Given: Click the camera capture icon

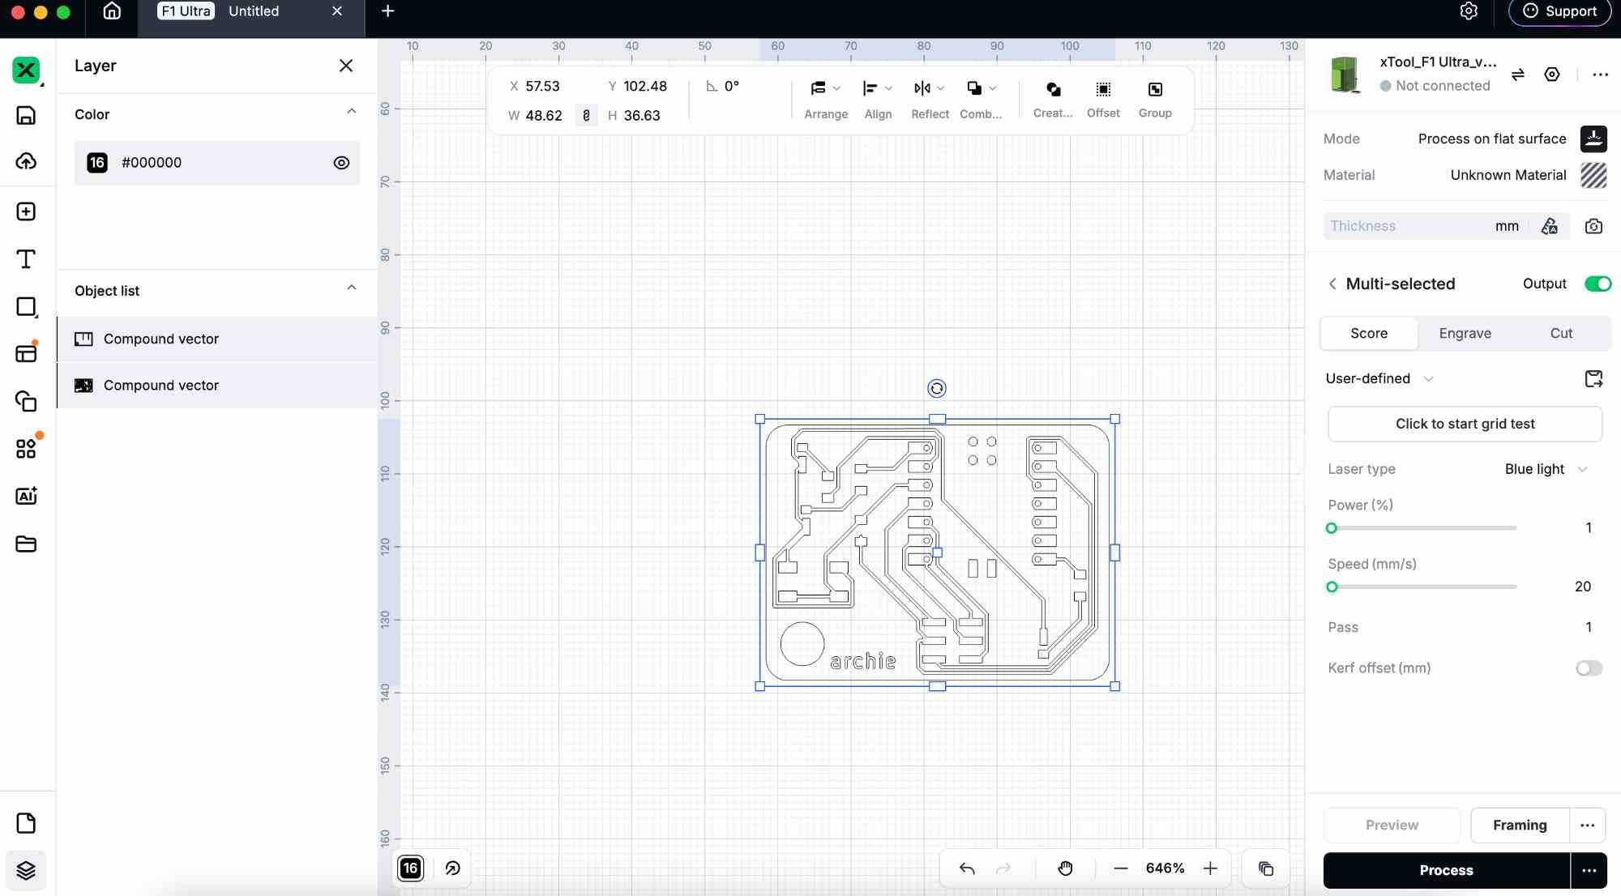Looking at the screenshot, I should (x=1593, y=226).
